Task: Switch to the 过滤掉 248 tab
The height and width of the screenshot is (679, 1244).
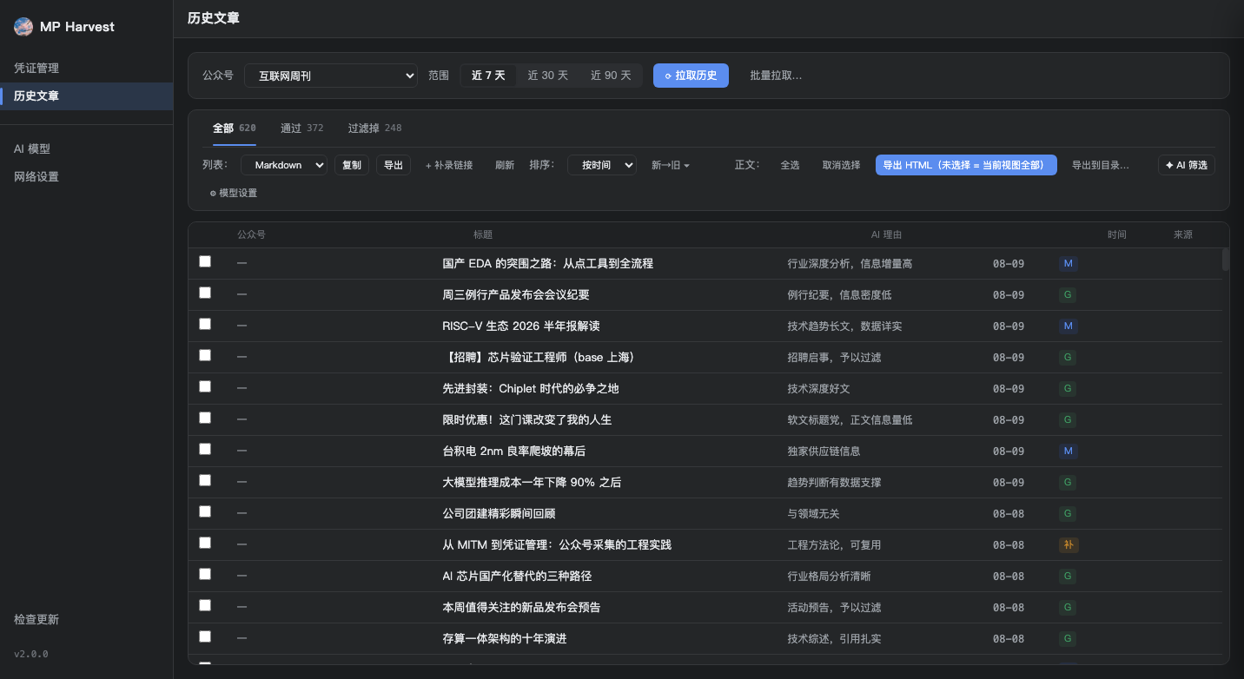Action: pos(375,129)
